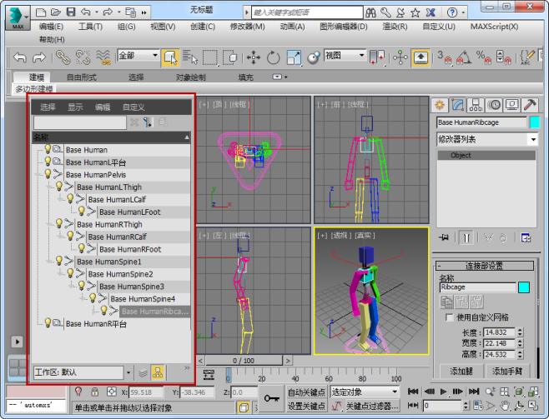Toggle visibility bulb of Base HumanLFoot
This screenshot has height=419, width=549.
82,211
